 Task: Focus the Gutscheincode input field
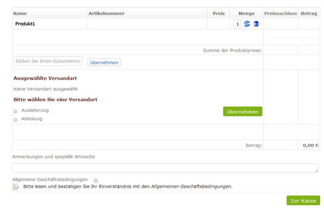(48, 61)
